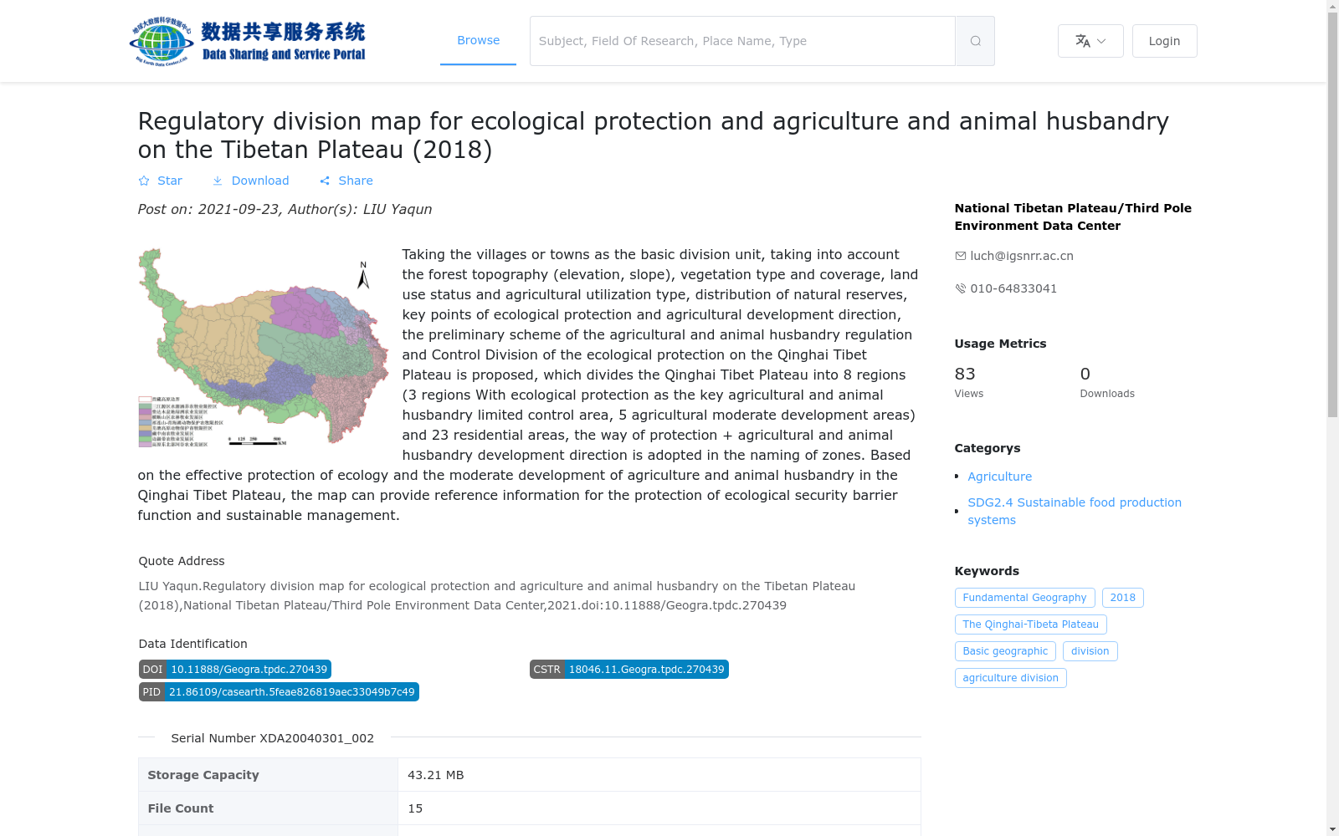The height and width of the screenshot is (836, 1339).
Task: Click the PID casearth identifier badge
Action: pos(279,692)
